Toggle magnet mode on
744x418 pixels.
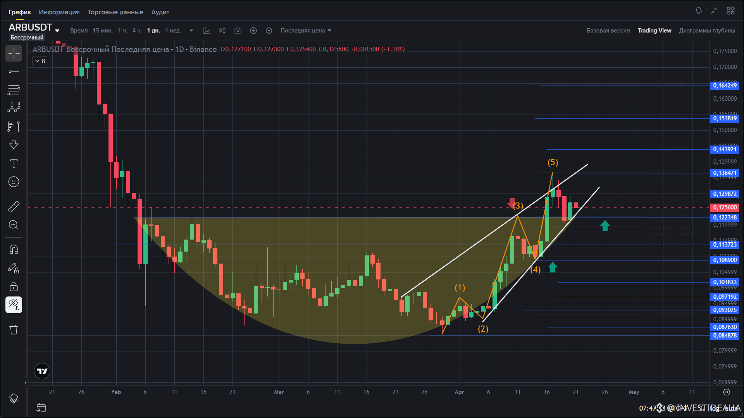point(14,250)
